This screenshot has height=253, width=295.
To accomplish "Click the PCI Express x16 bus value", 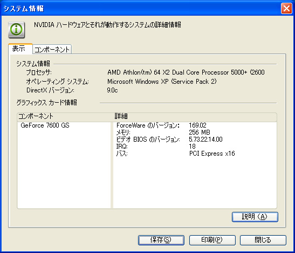I will [x=212, y=154].
